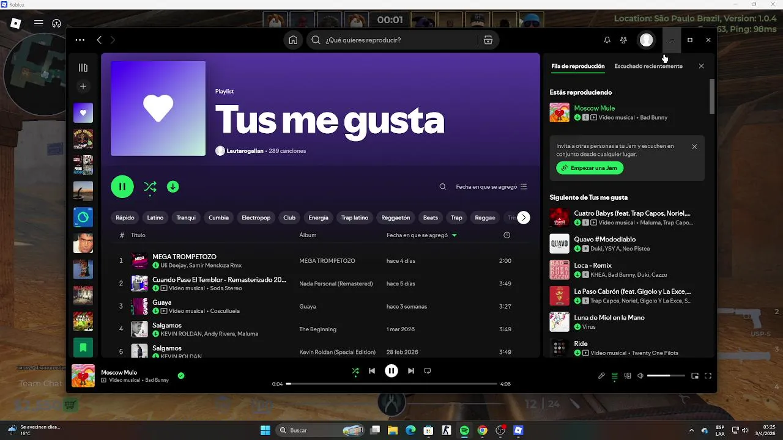Viewport: 783px width, 440px height.
Task: Open the green bookmark item in sidebar
Action: click(83, 347)
